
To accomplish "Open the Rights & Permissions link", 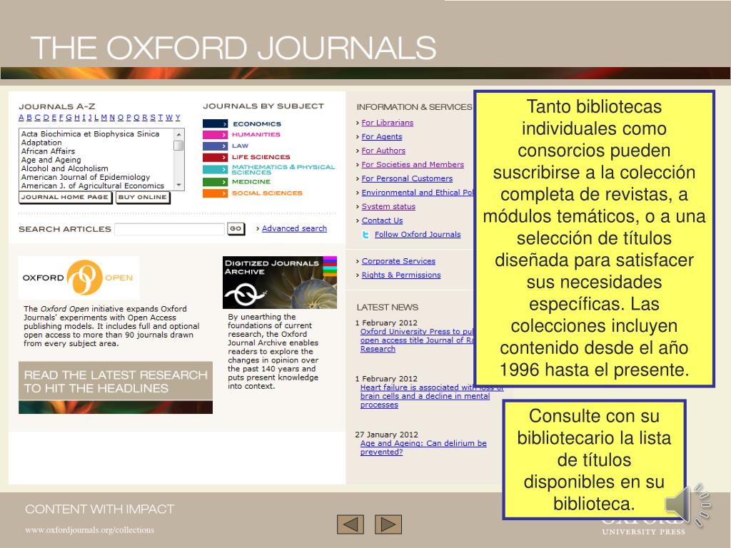I will (x=401, y=275).
